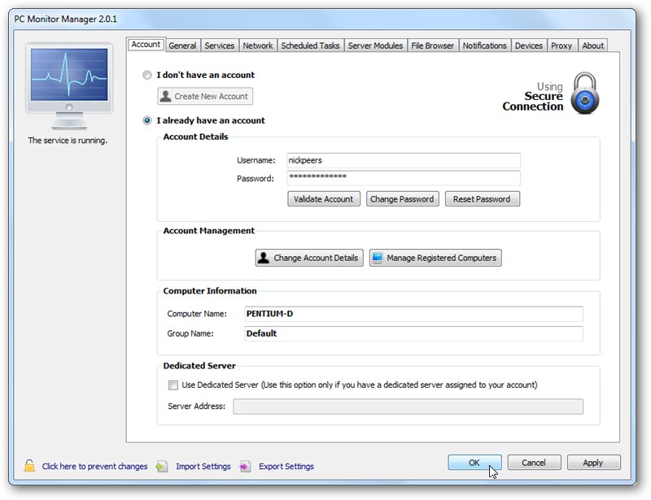Viewport: 651px width, 500px height.
Task: Click the "Account Management" group heading
Action: (x=208, y=231)
